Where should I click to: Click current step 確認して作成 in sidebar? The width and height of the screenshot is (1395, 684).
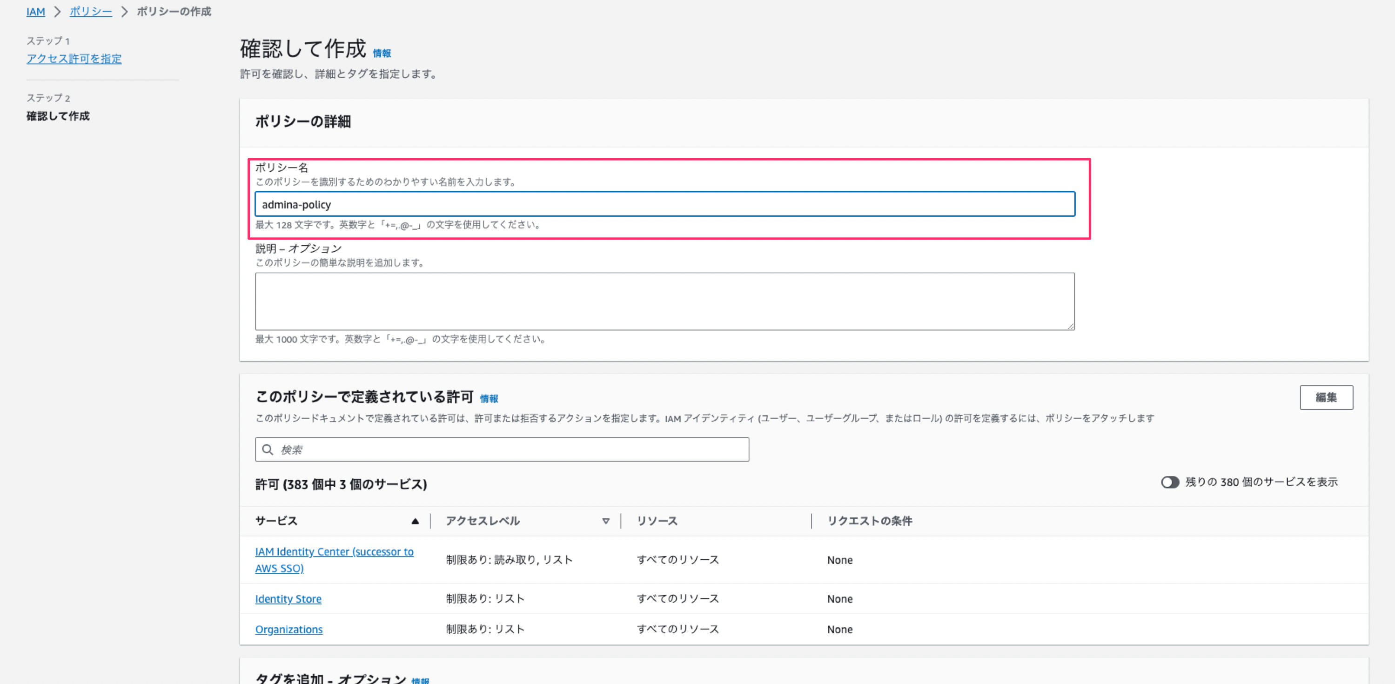coord(58,116)
